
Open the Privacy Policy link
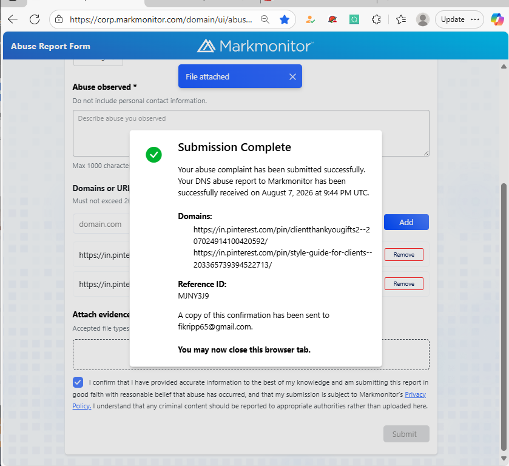click(x=415, y=394)
